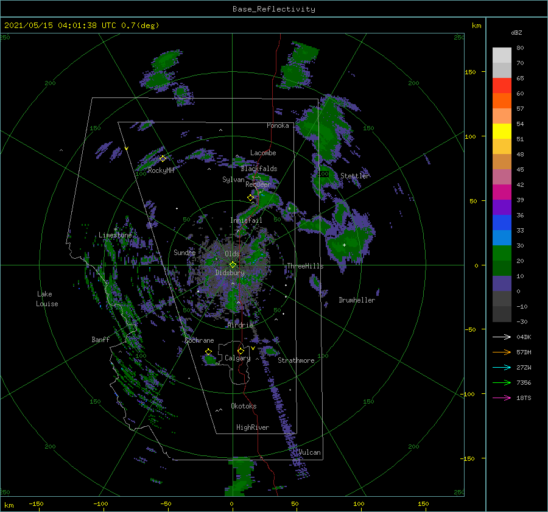Select the yellow diamond radar site at center
This screenshot has width=548, height=512.
[233, 265]
